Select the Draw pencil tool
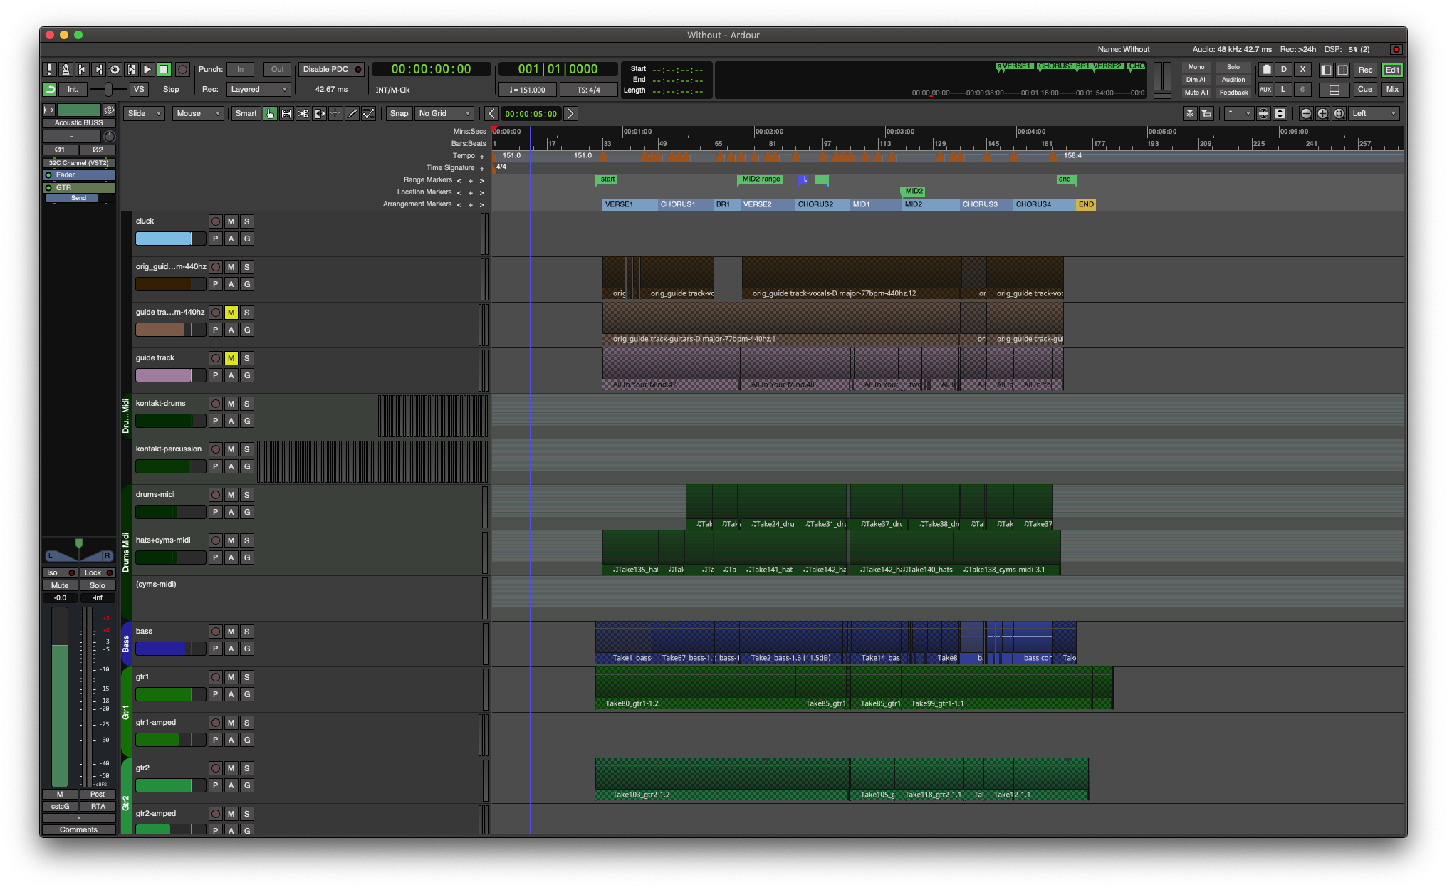Screen dimensions: 1447x890 point(352,113)
